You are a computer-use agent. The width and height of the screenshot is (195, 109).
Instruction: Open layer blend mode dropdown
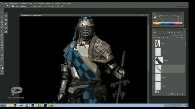point(161,35)
